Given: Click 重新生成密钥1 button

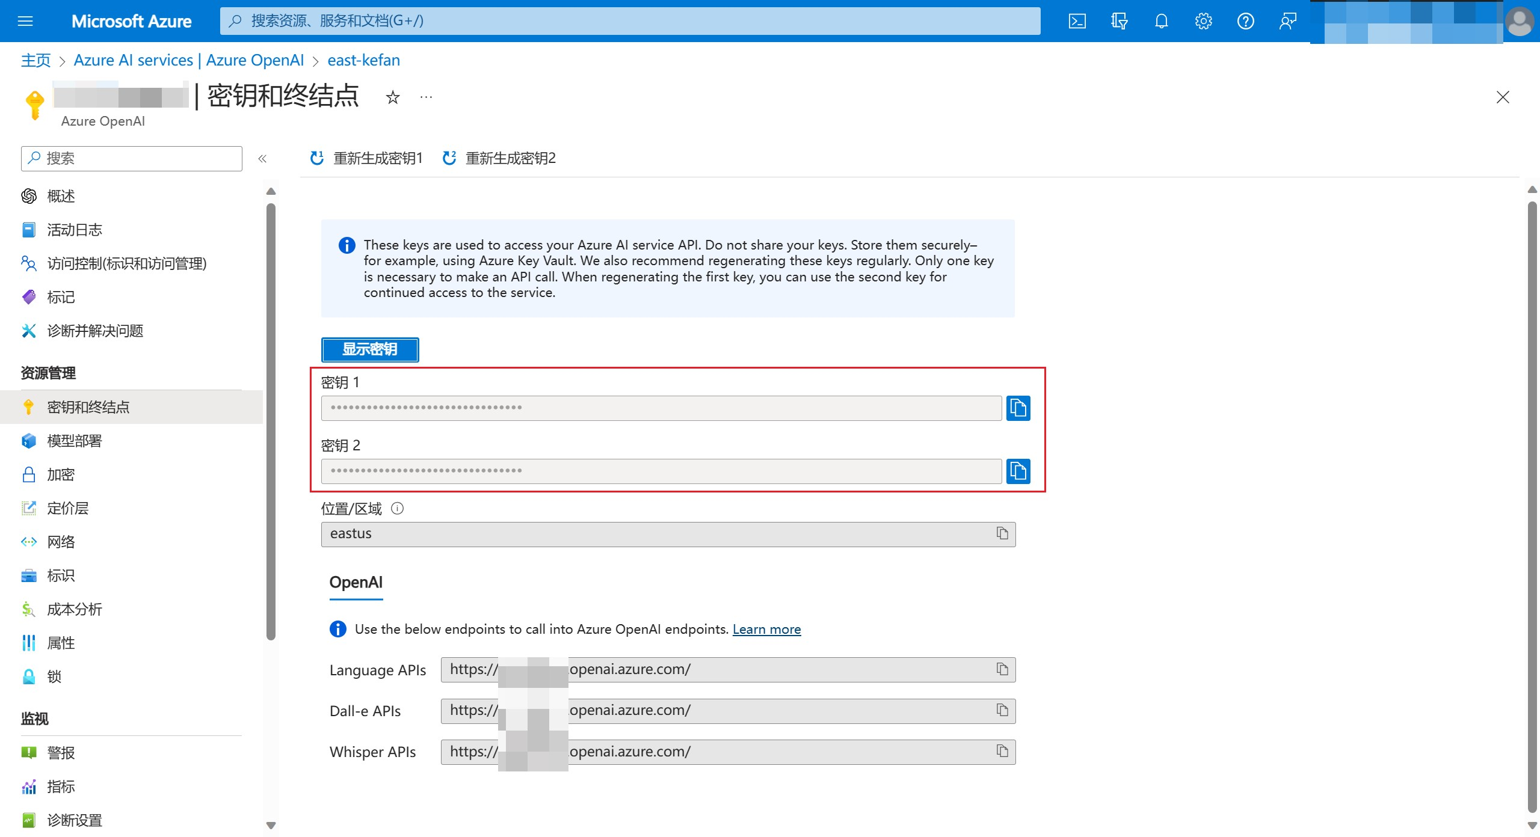Looking at the screenshot, I should [367, 159].
